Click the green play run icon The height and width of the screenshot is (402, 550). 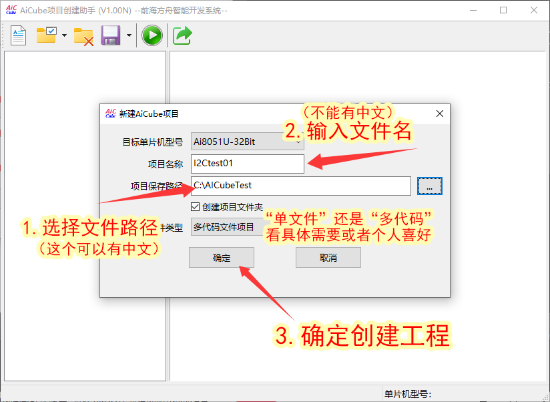coord(152,35)
